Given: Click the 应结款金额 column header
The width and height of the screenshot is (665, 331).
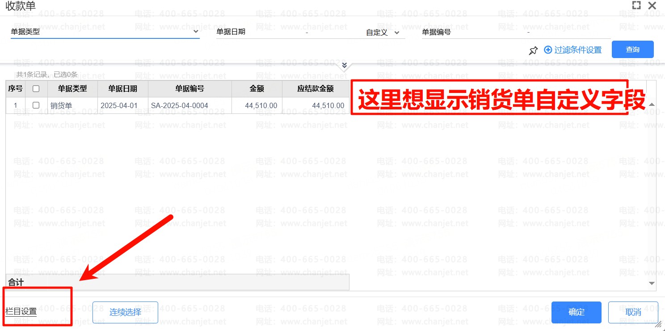Looking at the screenshot, I should click(315, 88).
